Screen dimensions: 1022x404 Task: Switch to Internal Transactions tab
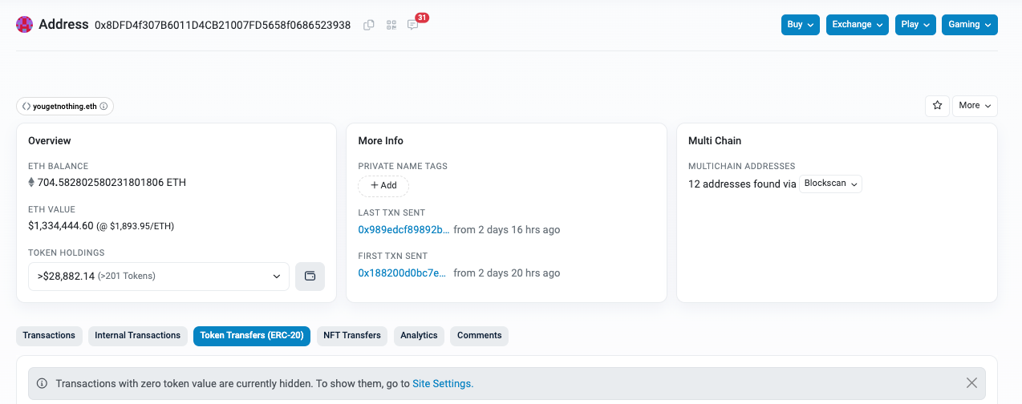[x=138, y=336]
